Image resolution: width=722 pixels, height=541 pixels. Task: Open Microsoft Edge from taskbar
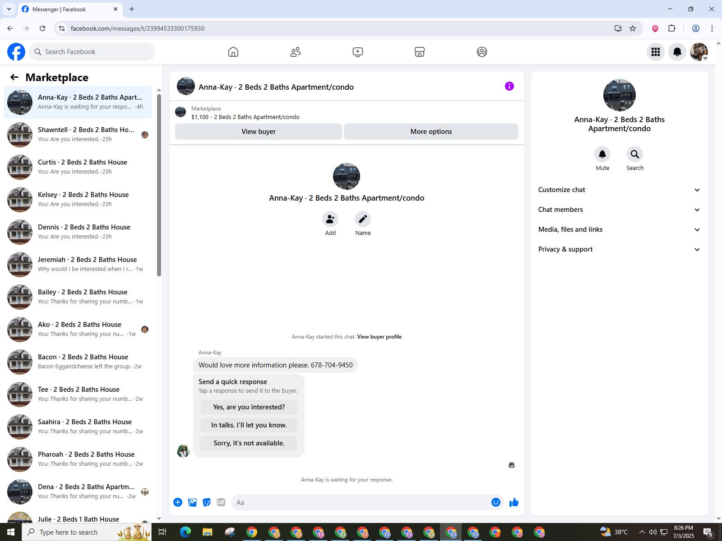click(185, 532)
